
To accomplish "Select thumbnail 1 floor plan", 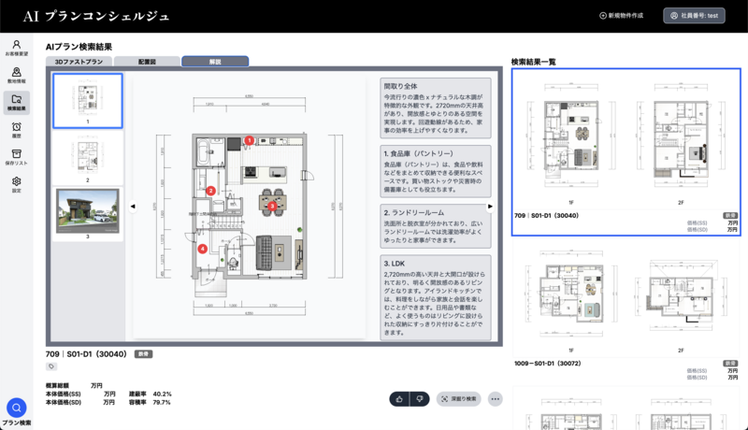I will click(88, 101).
